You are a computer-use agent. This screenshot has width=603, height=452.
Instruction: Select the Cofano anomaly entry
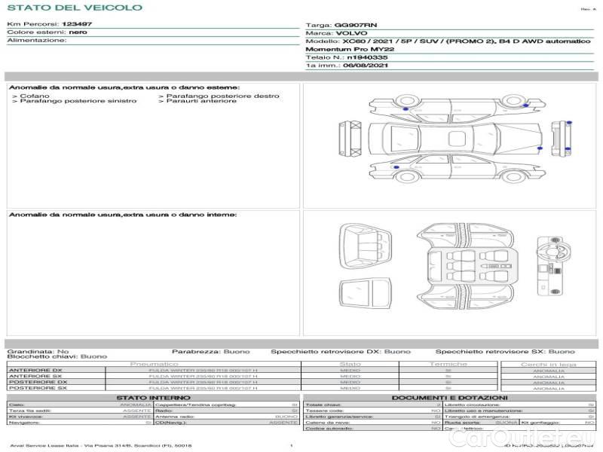pyautogui.click(x=32, y=96)
